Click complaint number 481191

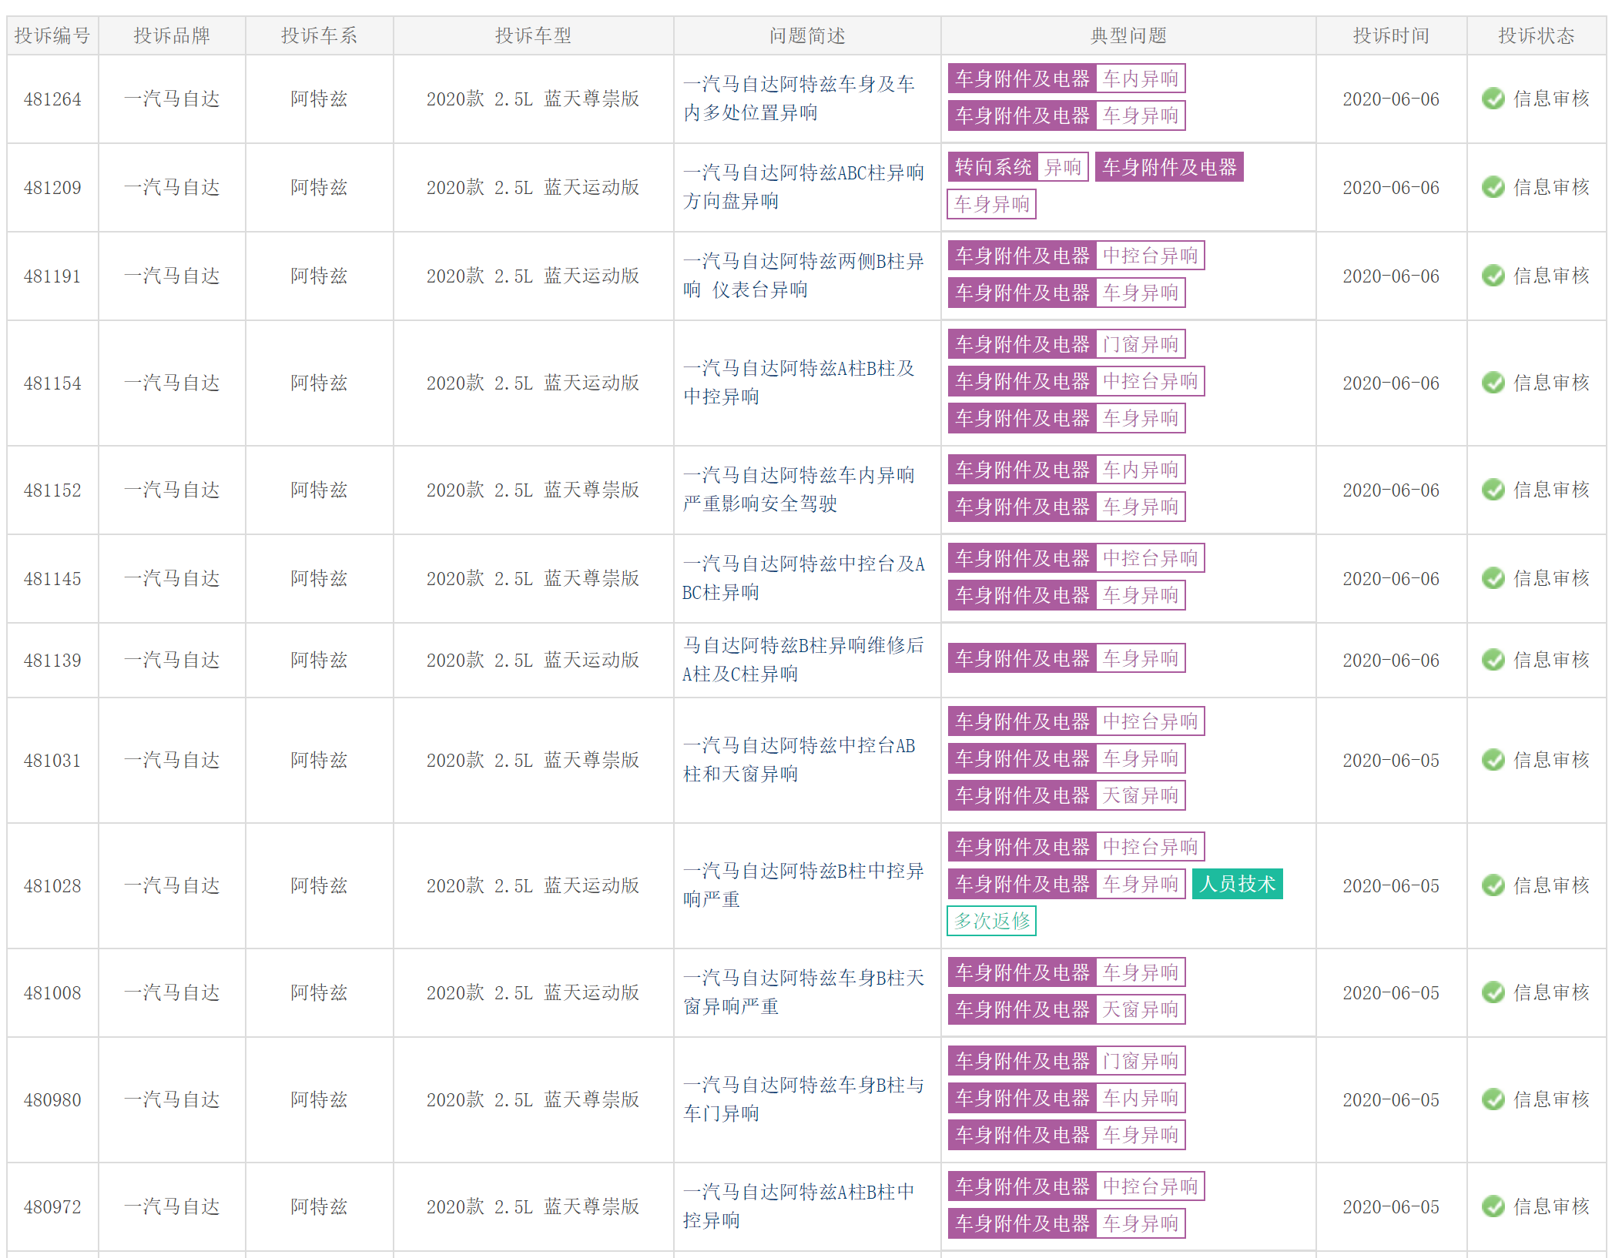(x=52, y=276)
